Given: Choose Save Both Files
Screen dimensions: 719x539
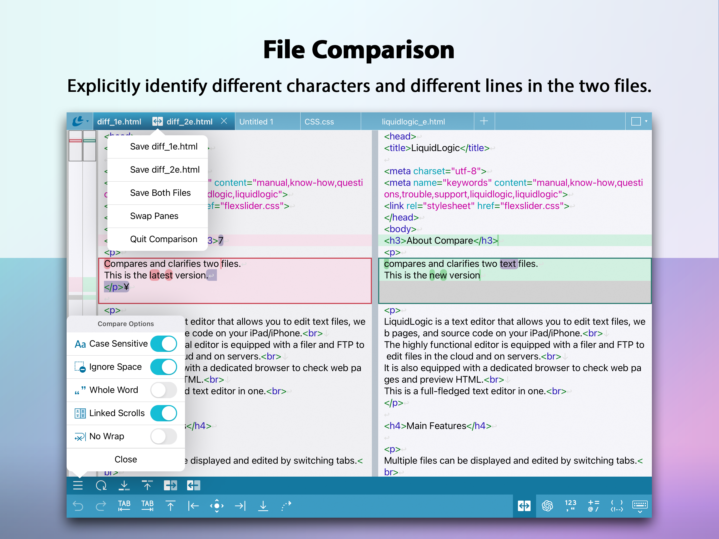Looking at the screenshot, I should coord(158,193).
